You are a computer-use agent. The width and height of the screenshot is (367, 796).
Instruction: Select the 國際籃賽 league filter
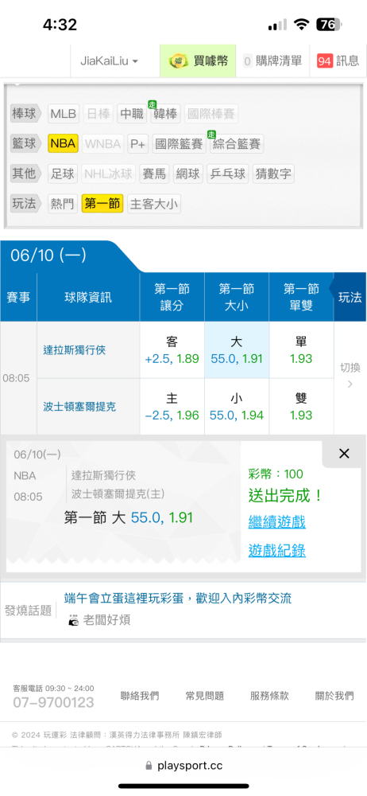pos(179,143)
